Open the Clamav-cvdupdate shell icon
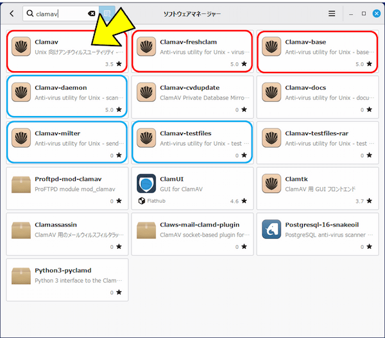 point(146,92)
